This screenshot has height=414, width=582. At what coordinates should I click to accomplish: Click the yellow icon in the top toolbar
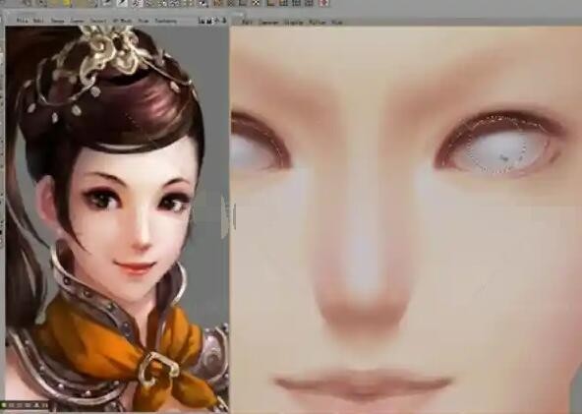(x=67, y=3)
